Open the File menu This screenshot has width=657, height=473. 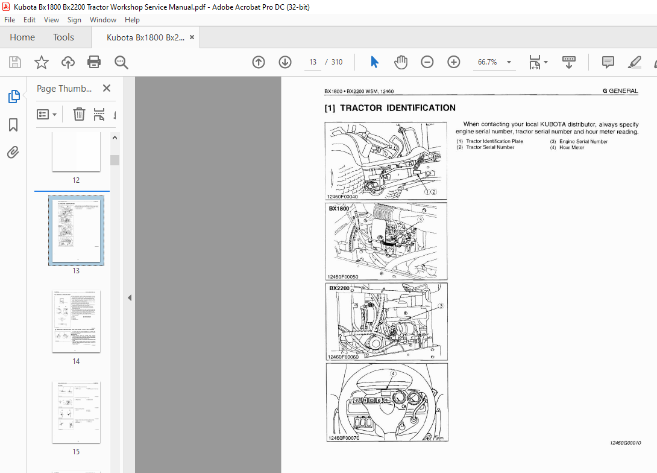click(10, 20)
